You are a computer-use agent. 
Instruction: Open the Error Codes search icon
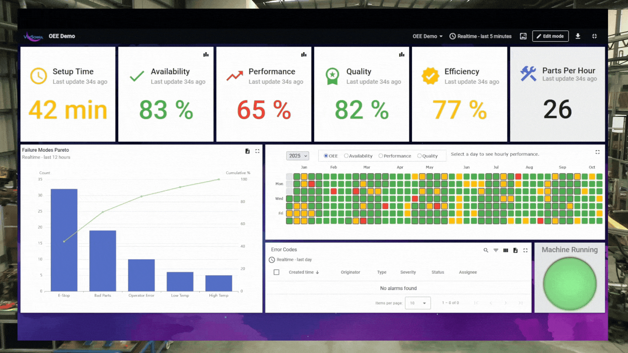pyautogui.click(x=486, y=250)
